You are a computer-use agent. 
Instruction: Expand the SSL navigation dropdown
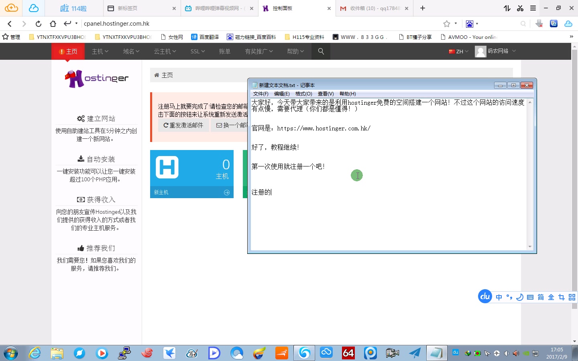197,51
